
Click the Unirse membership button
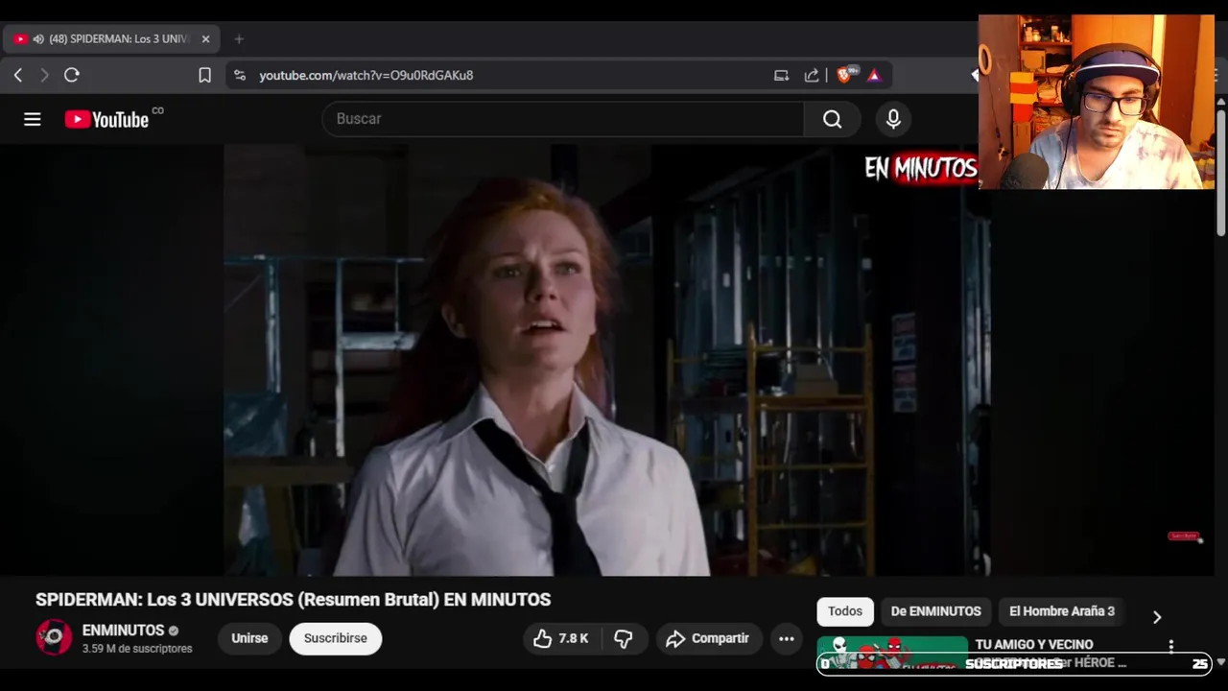coord(249,638)
